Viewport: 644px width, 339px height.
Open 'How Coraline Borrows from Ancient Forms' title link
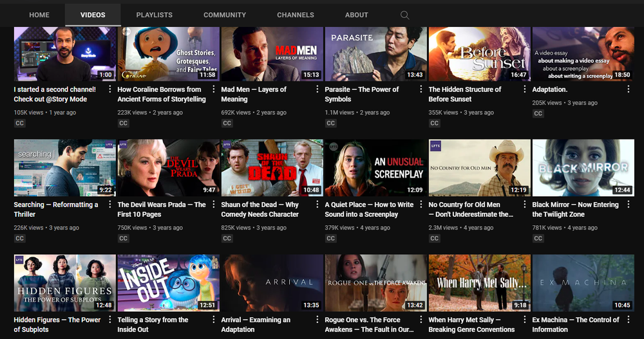pos(162,94)
